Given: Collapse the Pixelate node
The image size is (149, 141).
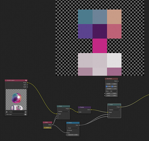Looking at the screenshot, I should tap(79, 107).
